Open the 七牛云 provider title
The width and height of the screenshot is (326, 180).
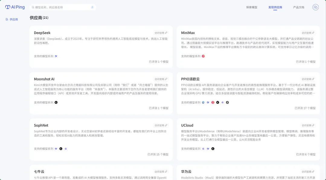(39, 172)
